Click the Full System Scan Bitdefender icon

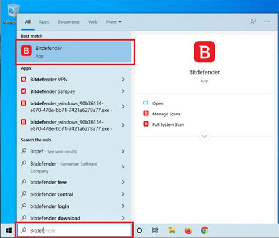click(x=146, y=124)
